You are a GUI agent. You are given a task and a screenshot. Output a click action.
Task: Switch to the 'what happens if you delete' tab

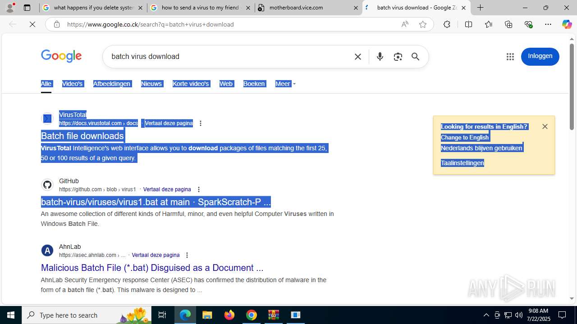click(x=93, y=8)
